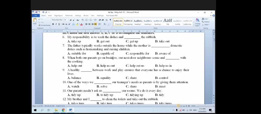
Task: Open Change Case Aa dropdown
Action: tap(78, 20)
